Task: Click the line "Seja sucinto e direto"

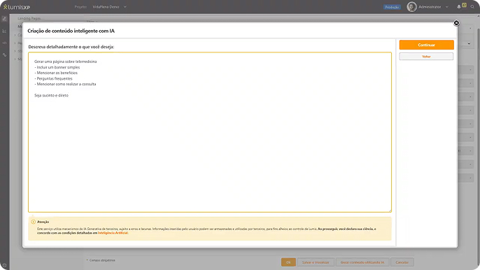Action: click(x=52, y=96)
